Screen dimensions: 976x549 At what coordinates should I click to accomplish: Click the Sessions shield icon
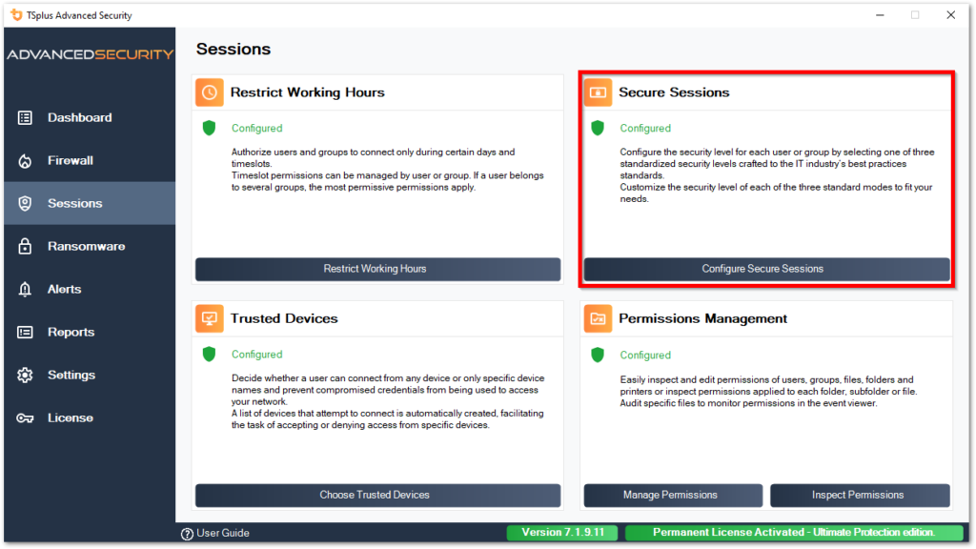[x=24, y=203]
